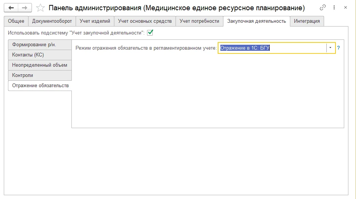
Task: Select the Контроли side tab
Action: 40,75
